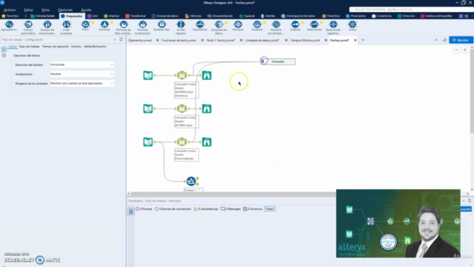Switch to the Metainformación config tab
Viewport: 474px width, 267px height.
[95, 46]
